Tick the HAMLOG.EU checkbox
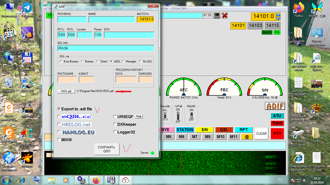Screen dimensions: 330x185 pos(59,132)
